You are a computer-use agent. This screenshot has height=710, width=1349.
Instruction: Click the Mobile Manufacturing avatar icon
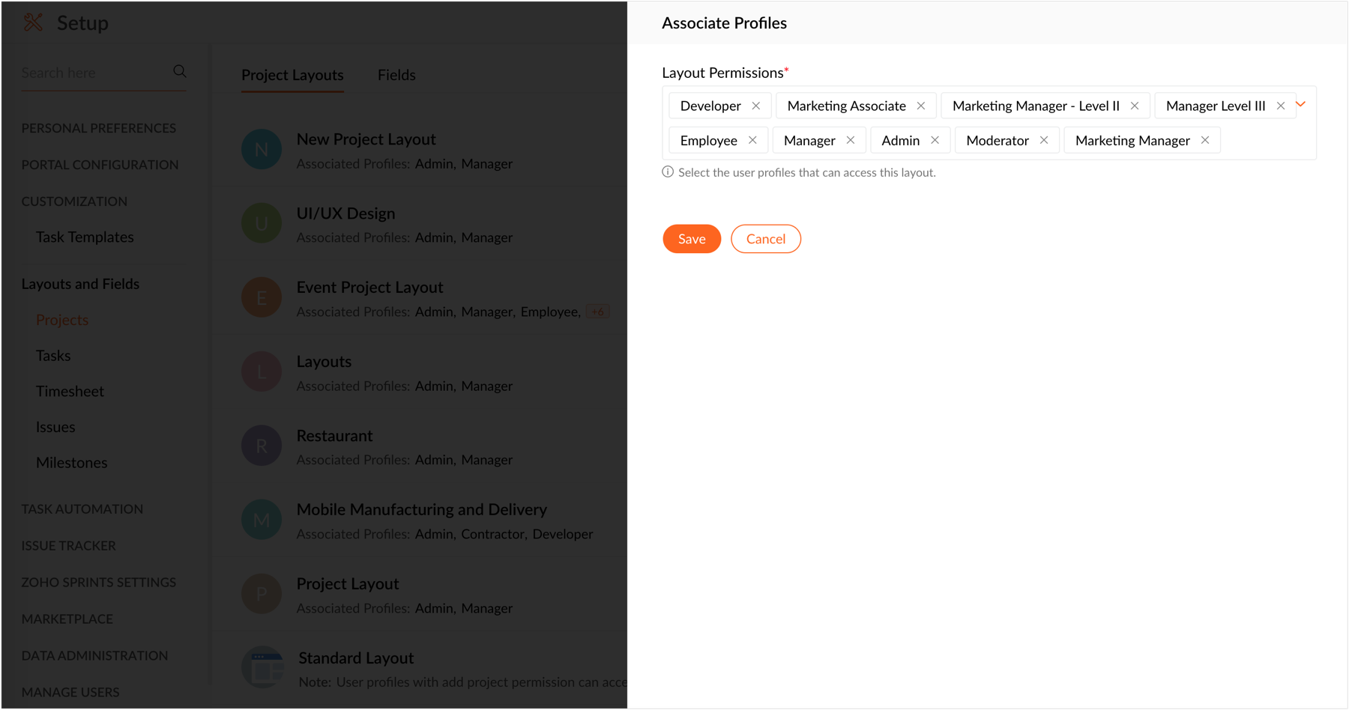point(262,520)
